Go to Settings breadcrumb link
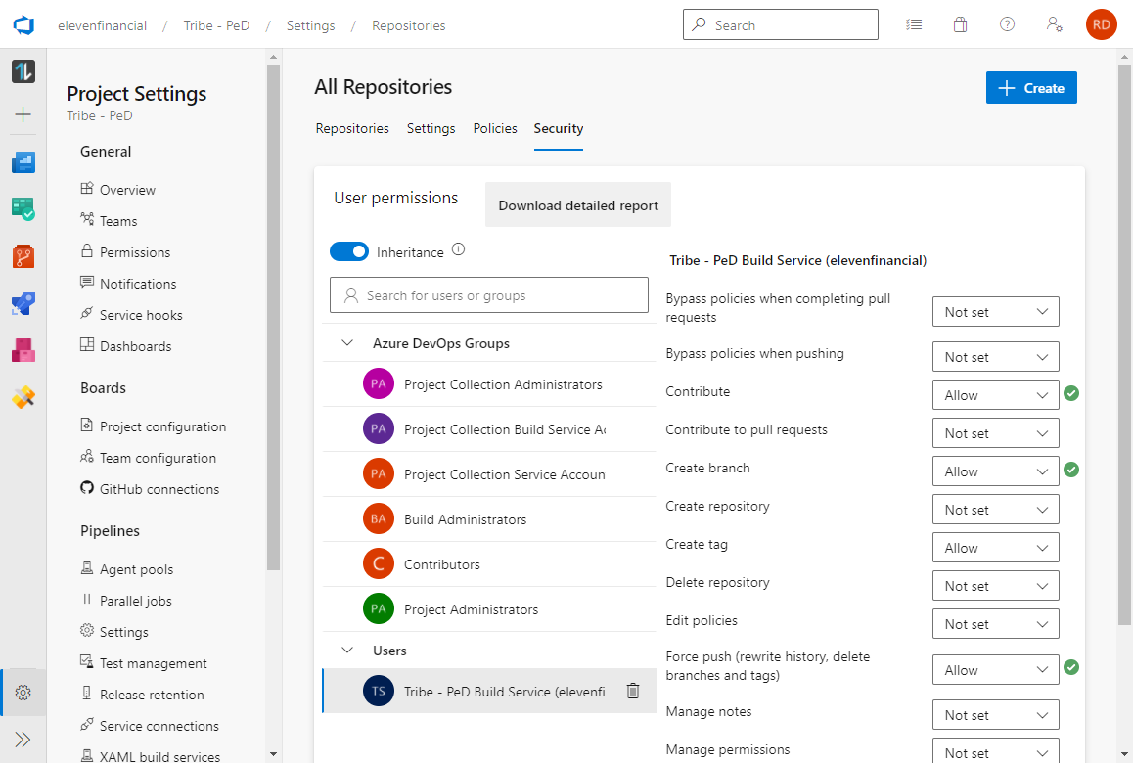The width and height of the screenshot is (1133, 763). tap(311, 25)
